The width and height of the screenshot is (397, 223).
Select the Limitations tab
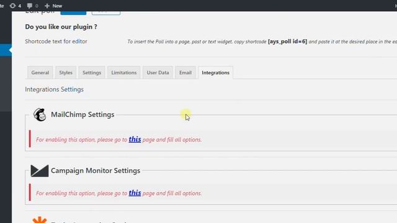124,72
